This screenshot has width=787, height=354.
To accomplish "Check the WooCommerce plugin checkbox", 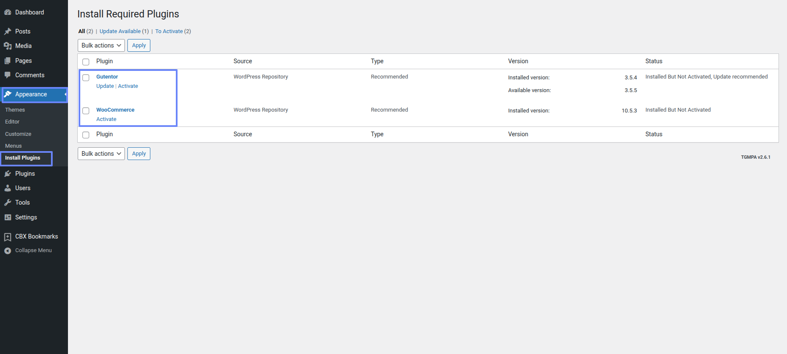I will (x=86, y=111).
